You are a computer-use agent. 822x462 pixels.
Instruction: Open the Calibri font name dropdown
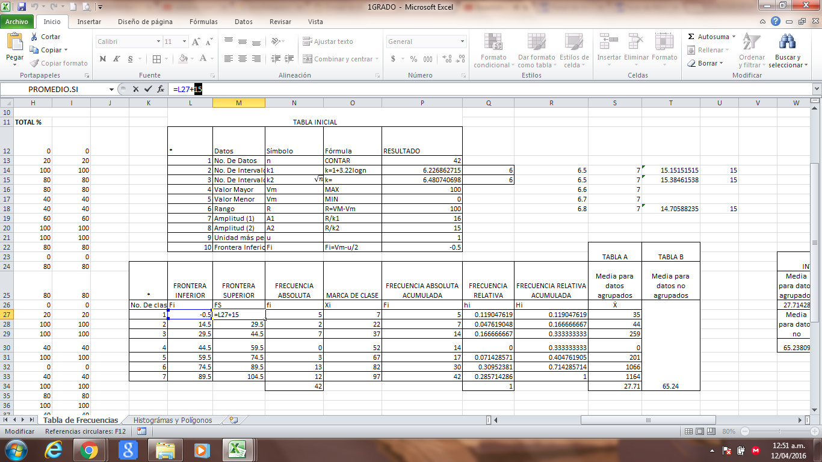(x=159, y=42)
